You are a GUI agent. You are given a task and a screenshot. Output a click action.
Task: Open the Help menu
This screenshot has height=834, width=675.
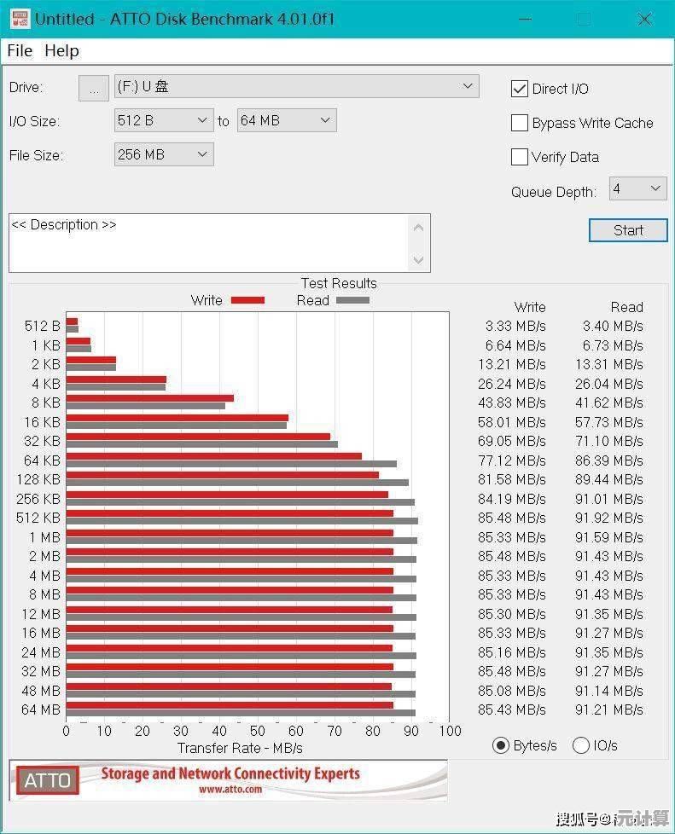point(61,51)
